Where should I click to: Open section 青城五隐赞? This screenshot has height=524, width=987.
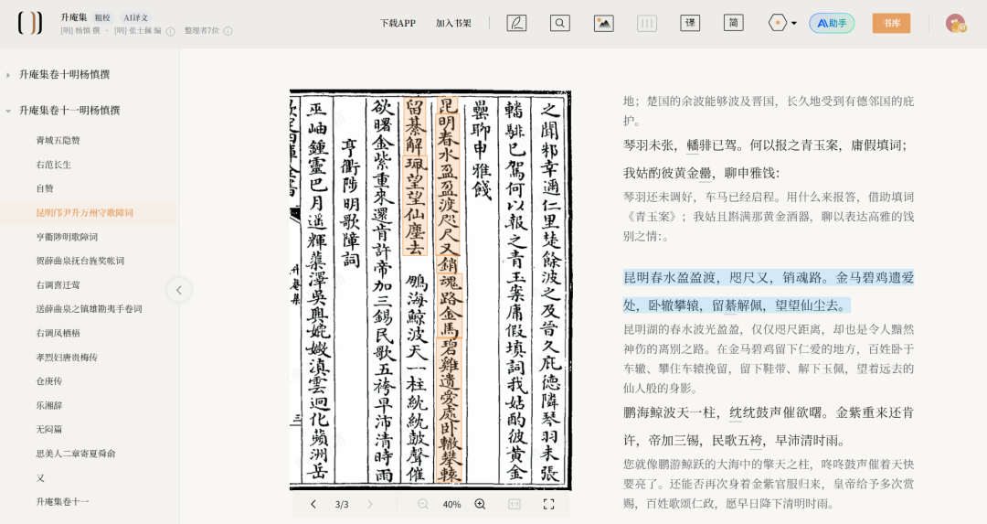pos(58,141)
